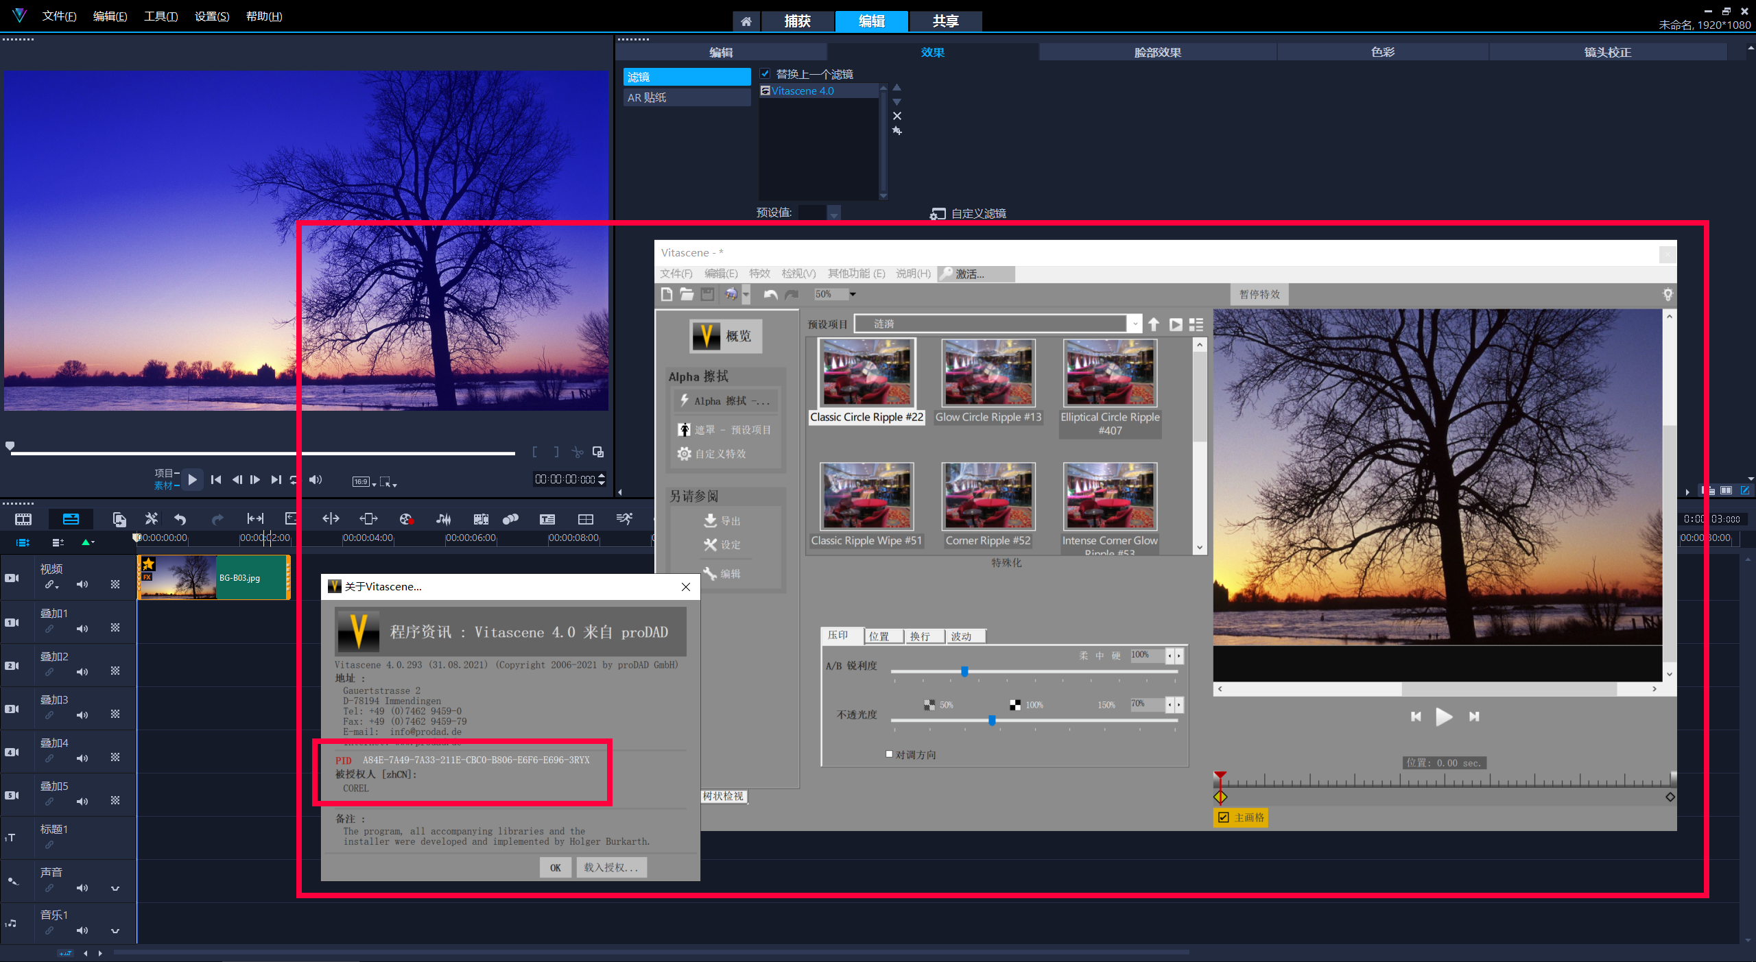
Task: Open the 工具(T) menu
Action: [161, 16]
